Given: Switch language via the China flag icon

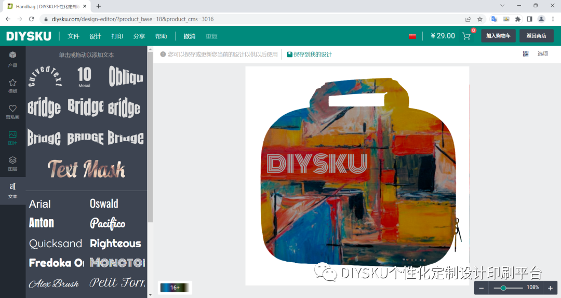Looking at the screenshot, I should 412,36.
